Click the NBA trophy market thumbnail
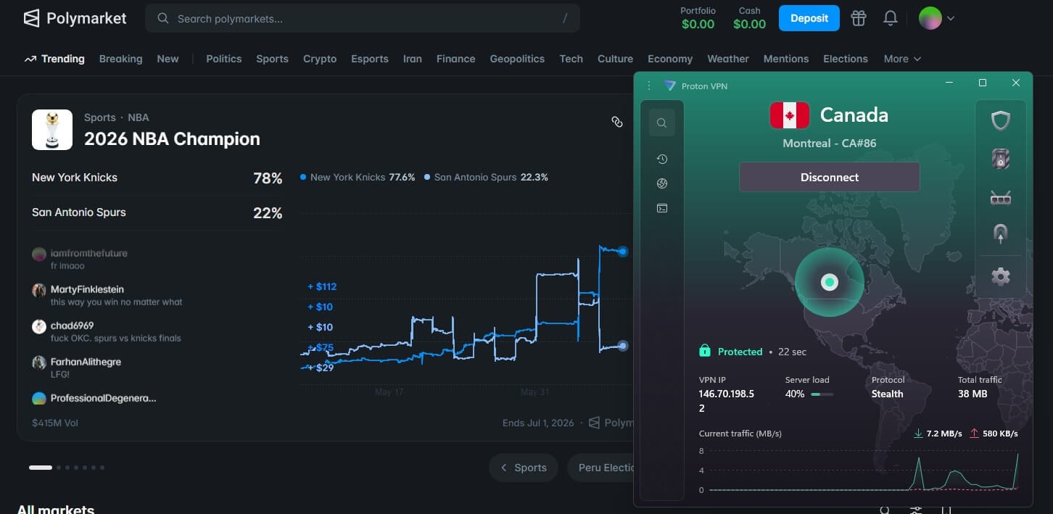The width and height of the screenshot is (1053, 514). tap(52, 130)
